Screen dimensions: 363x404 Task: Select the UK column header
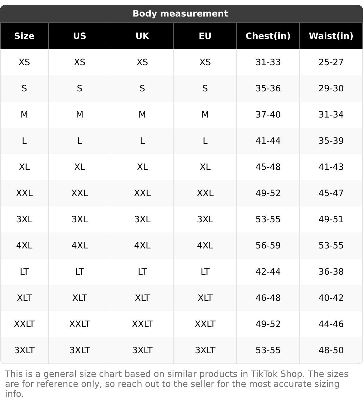click(142, 36)
